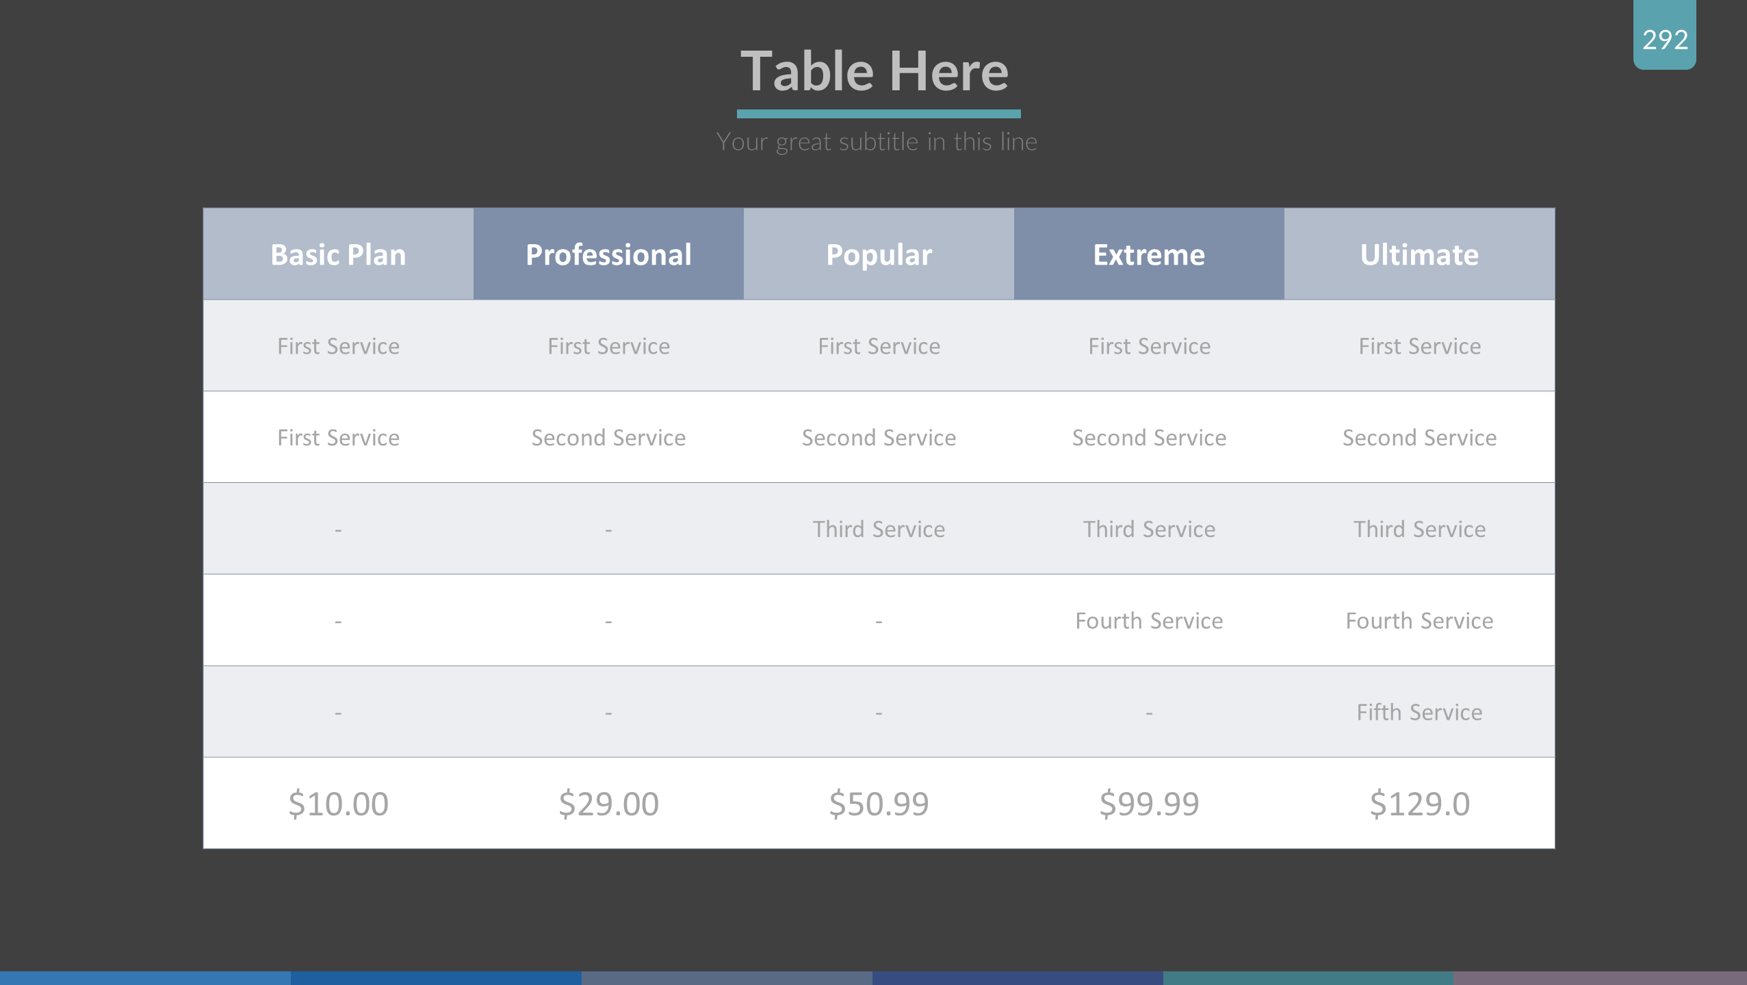The width and height of the screenshot is (1747, 985).
Task: Click the Table Here title
Action: [x=875, y=72]
